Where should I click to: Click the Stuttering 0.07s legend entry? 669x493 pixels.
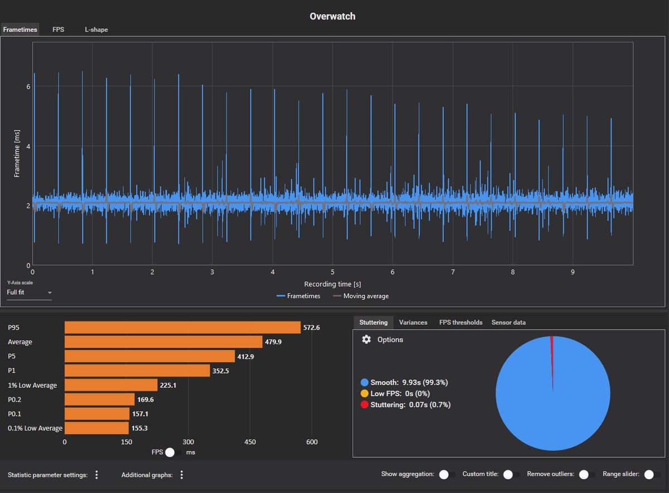coord(406,404)
